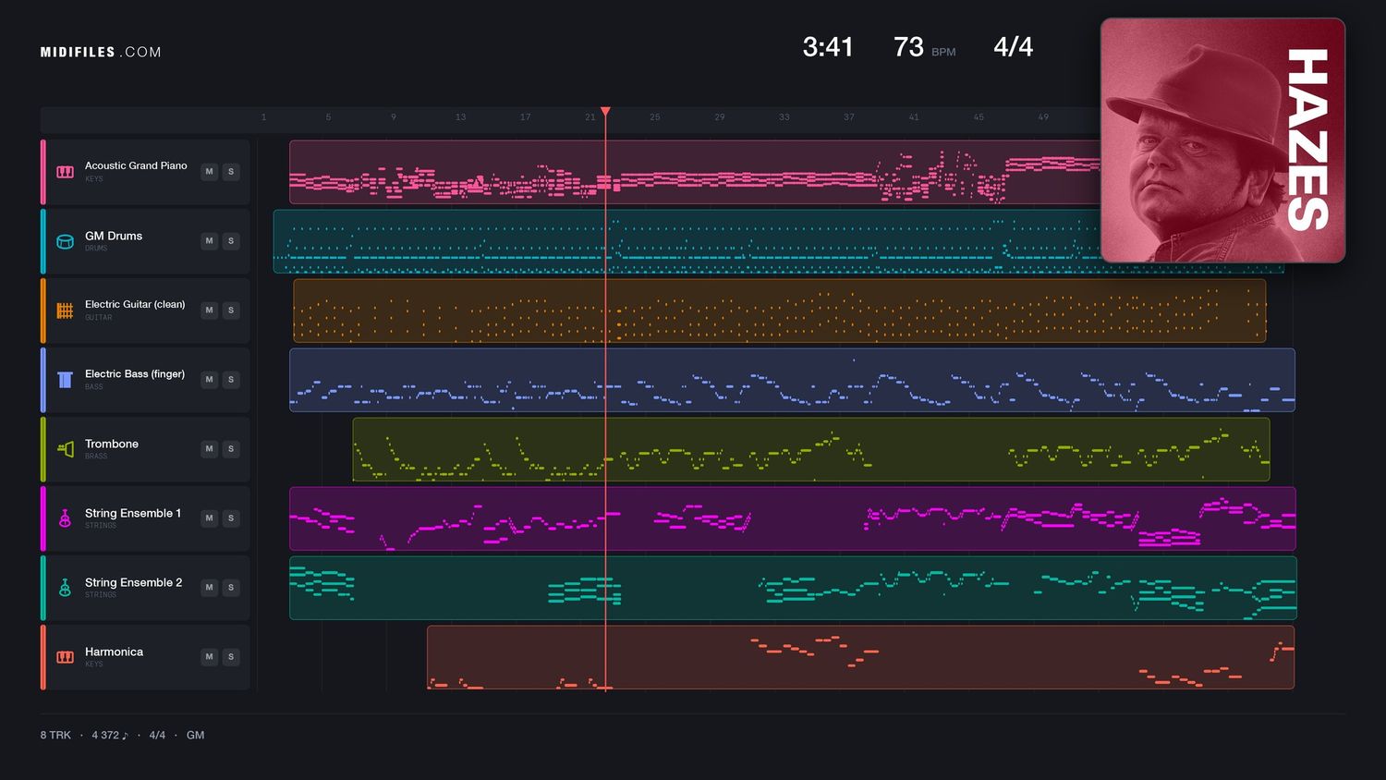Click the "Acoustic Grand Piano" track name
Viewport: 1386px width, 780px height.
click(x=136, y=166)
